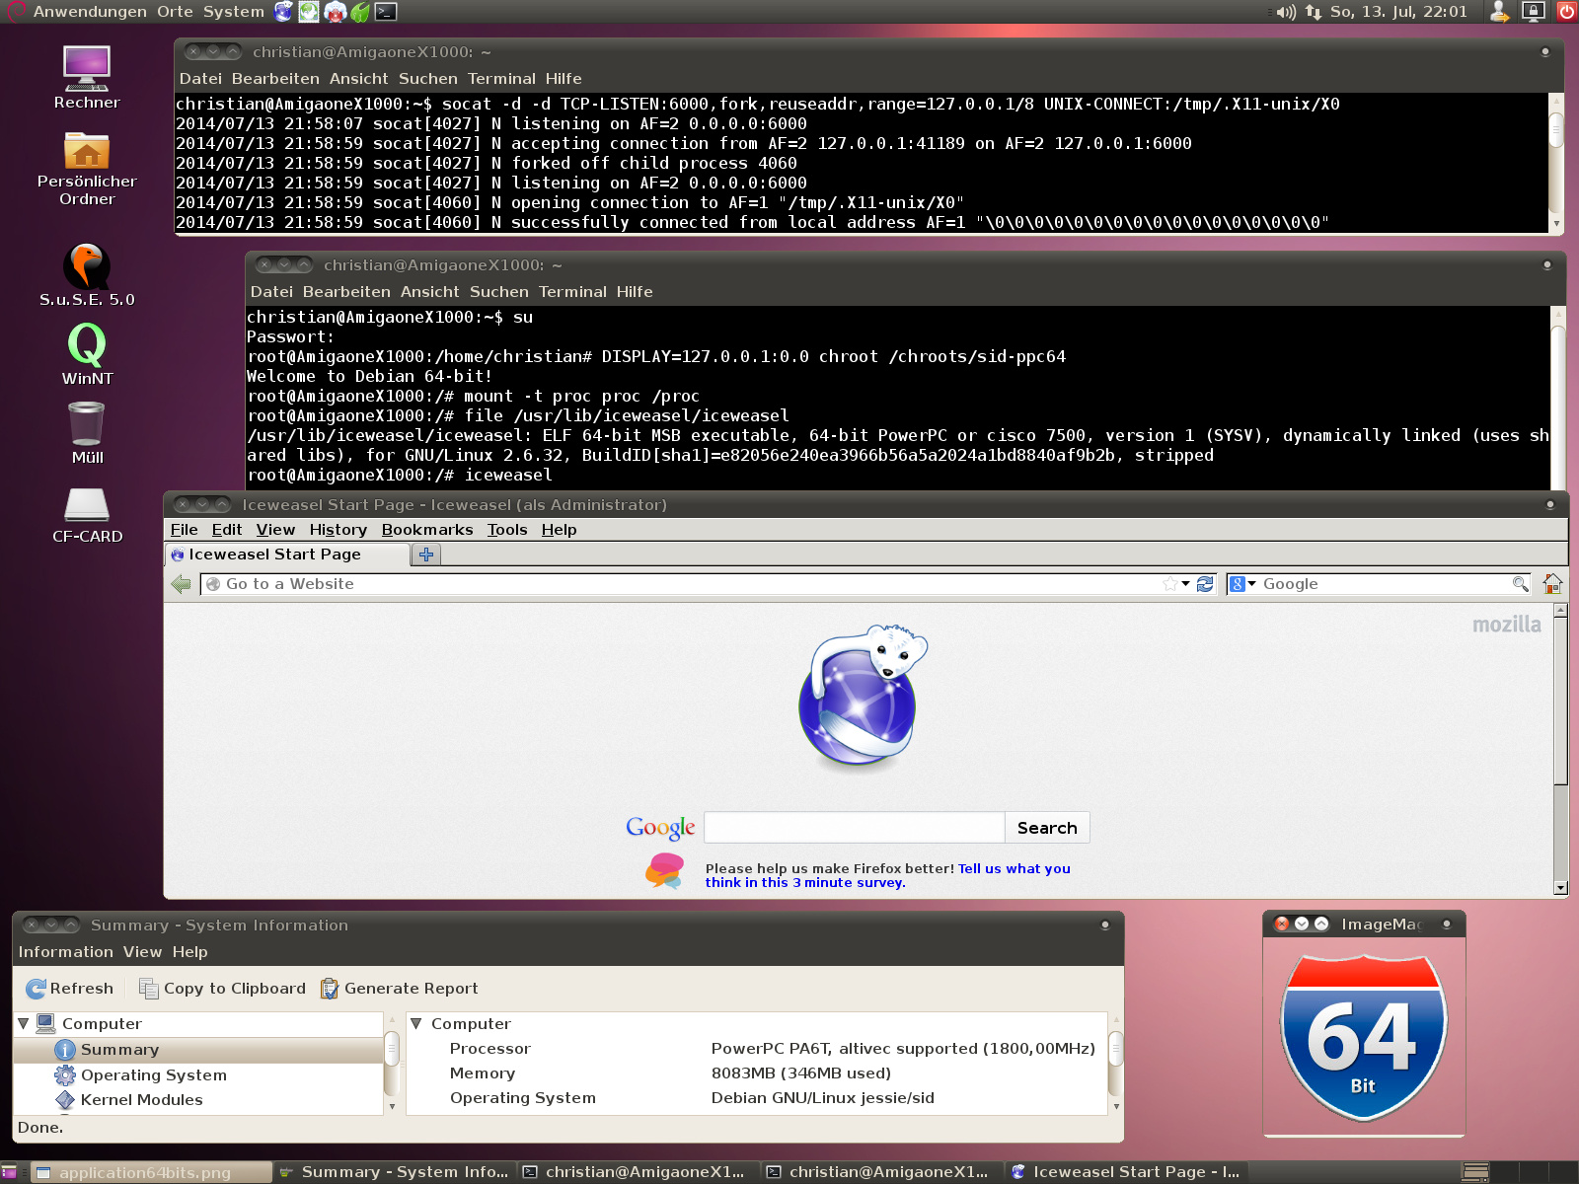Click the Go to a Website address bar
This screenshot has width=1579, height=1184.
(681, 584)
